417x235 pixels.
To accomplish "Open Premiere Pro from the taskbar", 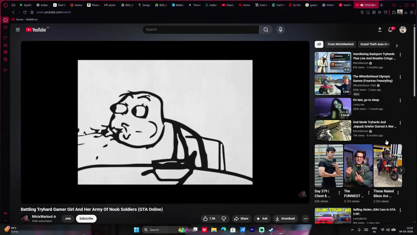I will [x=252, y=230].
